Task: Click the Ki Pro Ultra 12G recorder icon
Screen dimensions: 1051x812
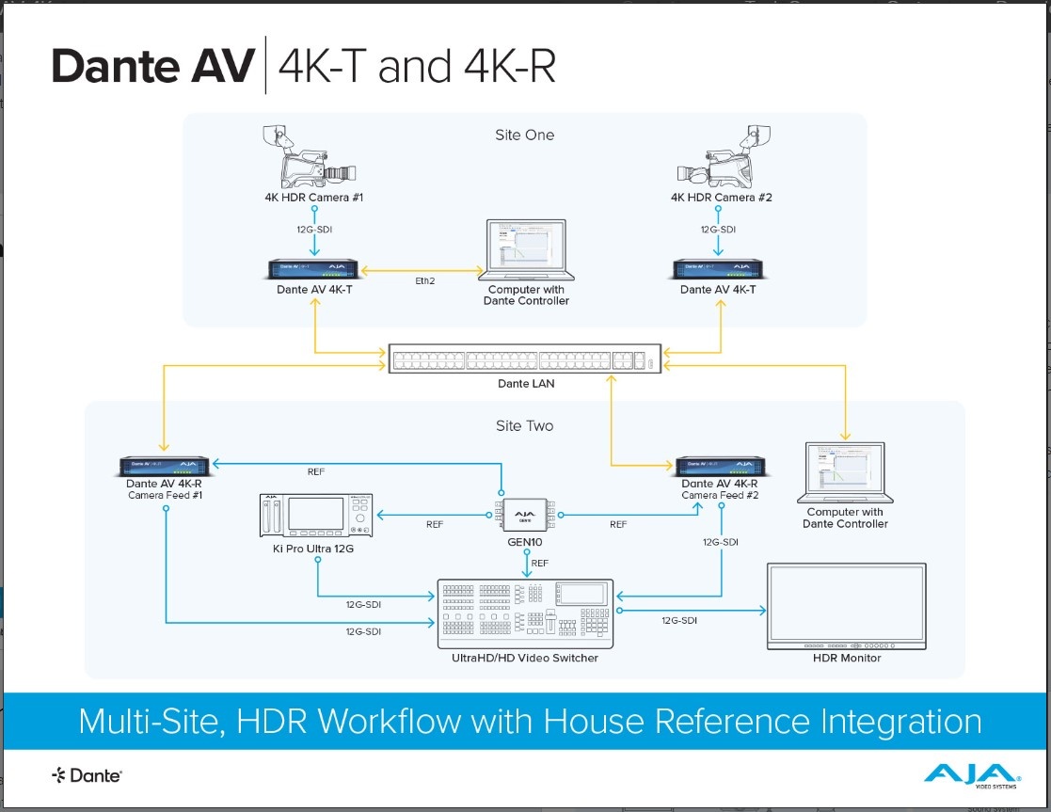Action: [316, 516]
